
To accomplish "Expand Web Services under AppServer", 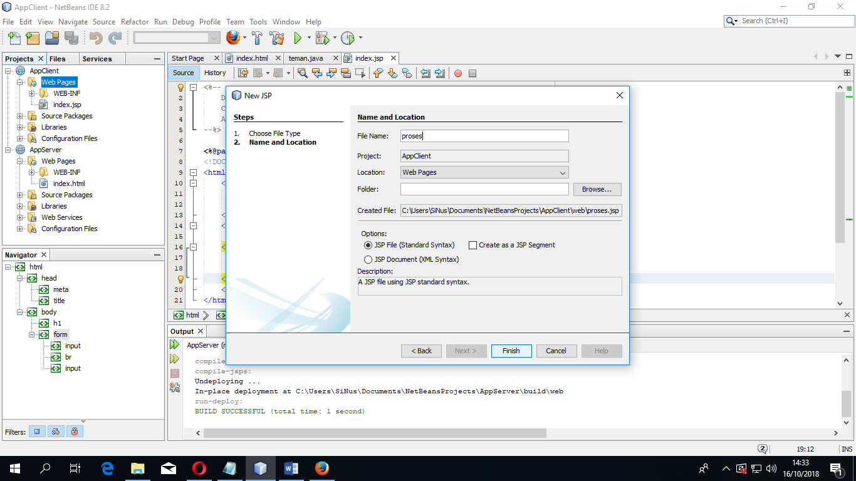I will (20, 217).
